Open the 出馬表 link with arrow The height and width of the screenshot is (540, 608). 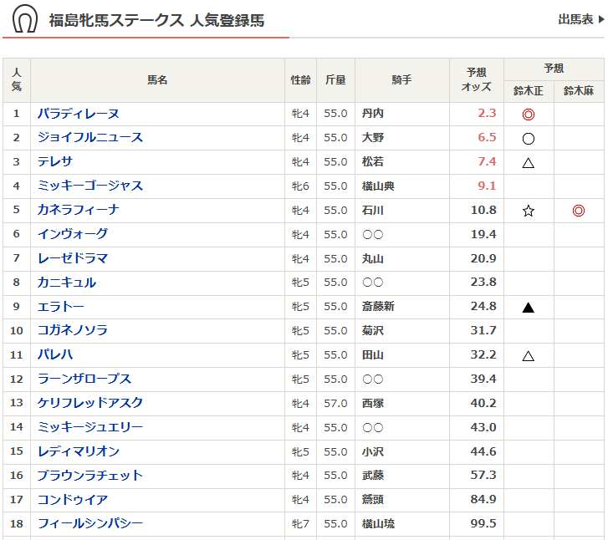pyautogui.click(x=580, y=19)
